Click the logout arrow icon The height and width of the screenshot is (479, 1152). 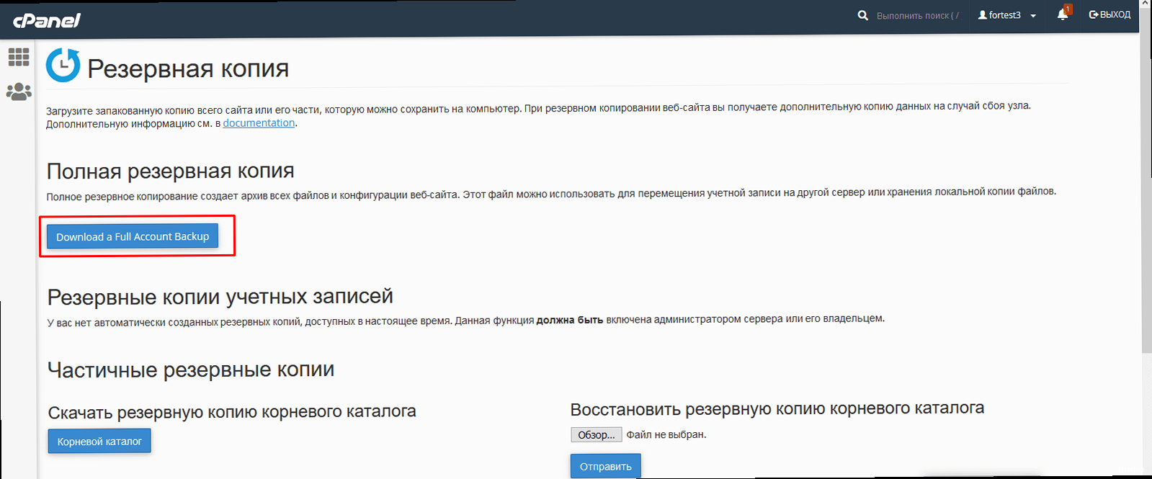pyautogui.click(x=1093, y=14)
